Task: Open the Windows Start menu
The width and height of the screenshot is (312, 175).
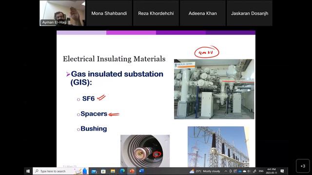Action: tap(28, 171)
